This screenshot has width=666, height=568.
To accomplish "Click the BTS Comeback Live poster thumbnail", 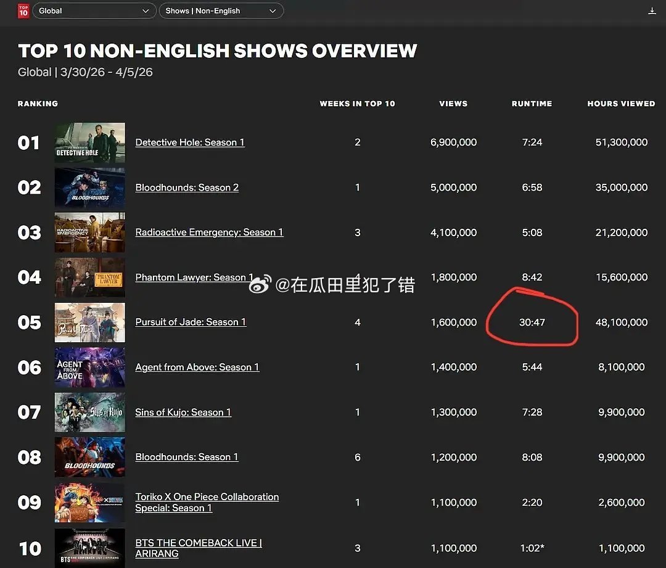I will 89,548.
